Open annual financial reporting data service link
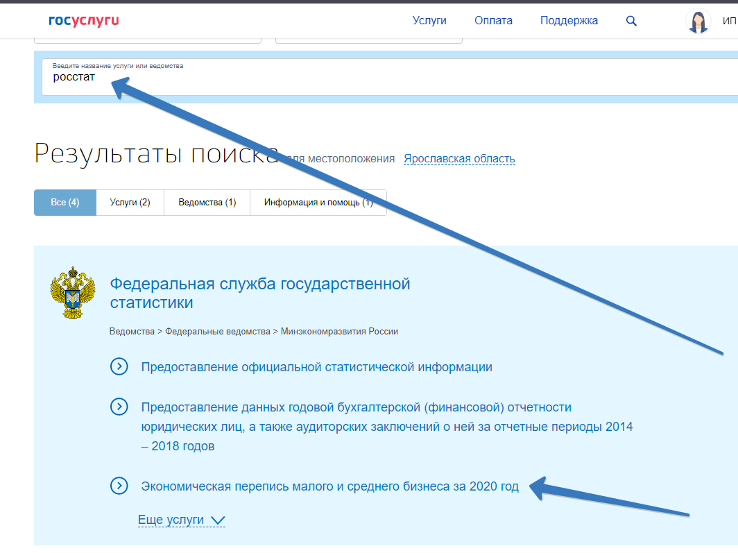This screenshot has height=553, width=738. [387, 427]
